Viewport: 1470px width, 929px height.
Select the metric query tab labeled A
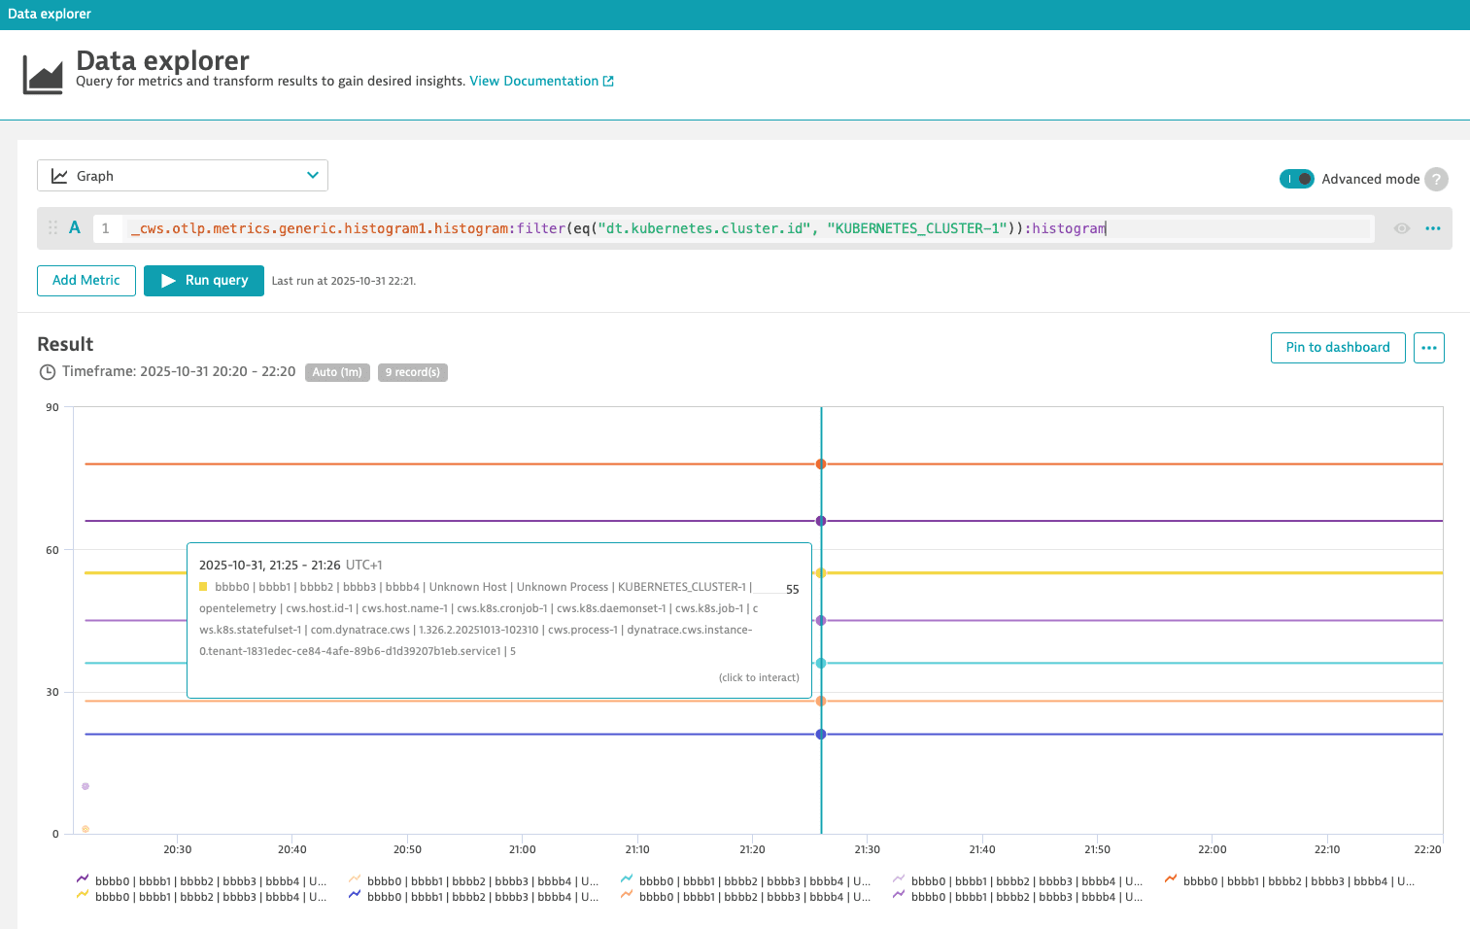coord(75,227)
